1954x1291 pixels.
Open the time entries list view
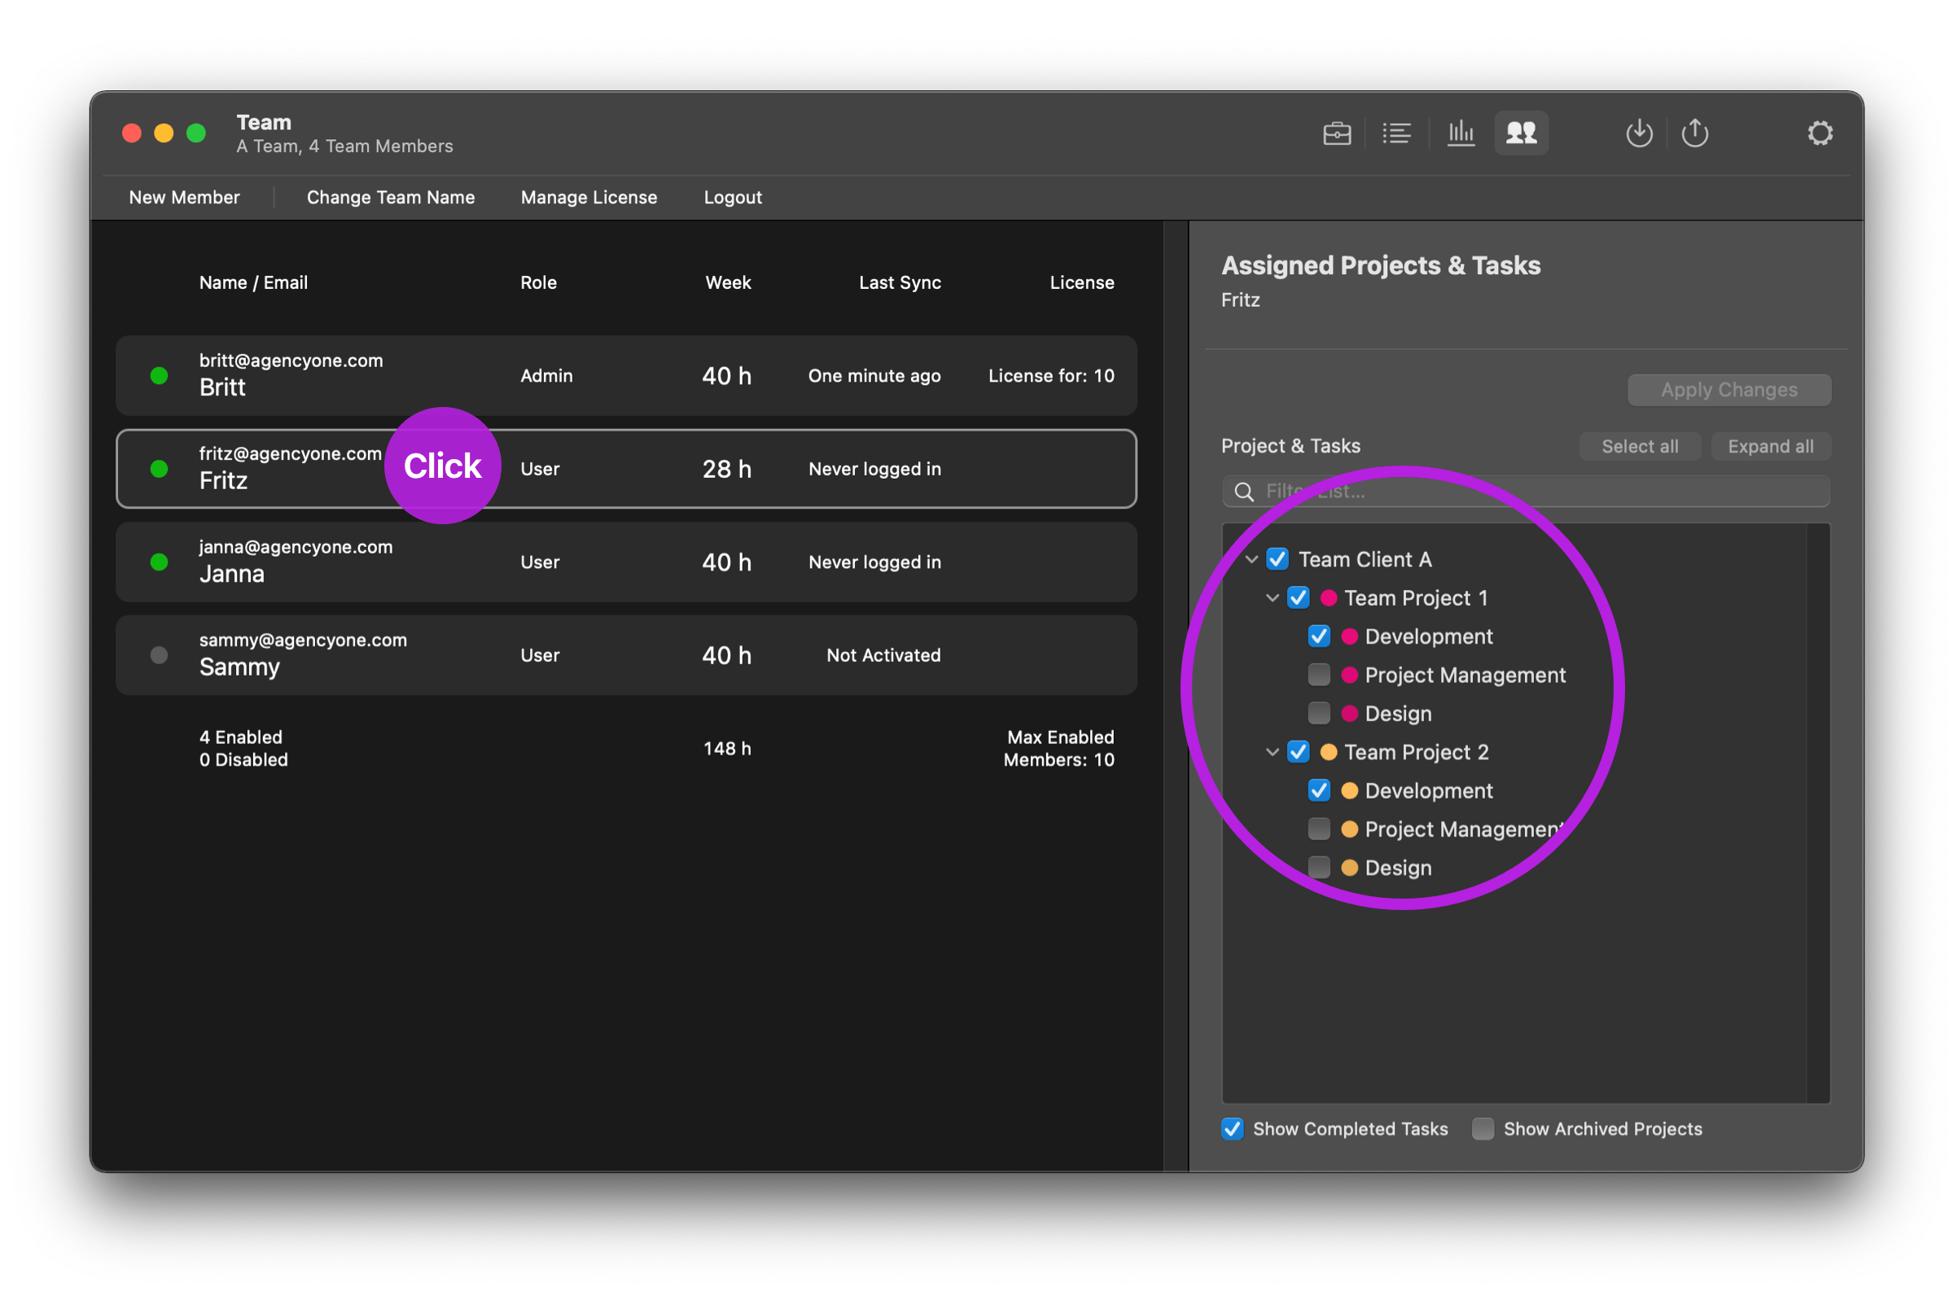[x=1396, y=133]
